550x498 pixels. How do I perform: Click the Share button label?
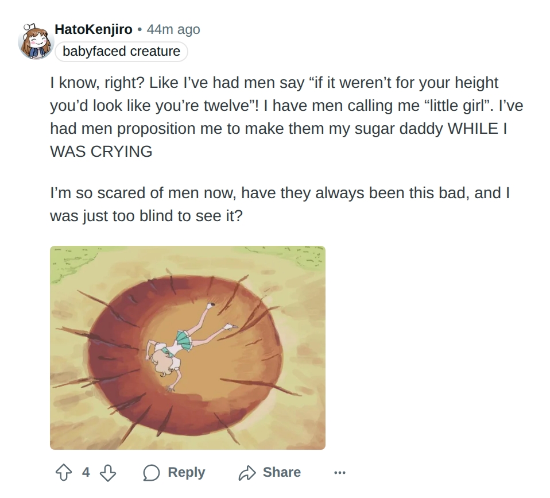[x=282, y=472]
